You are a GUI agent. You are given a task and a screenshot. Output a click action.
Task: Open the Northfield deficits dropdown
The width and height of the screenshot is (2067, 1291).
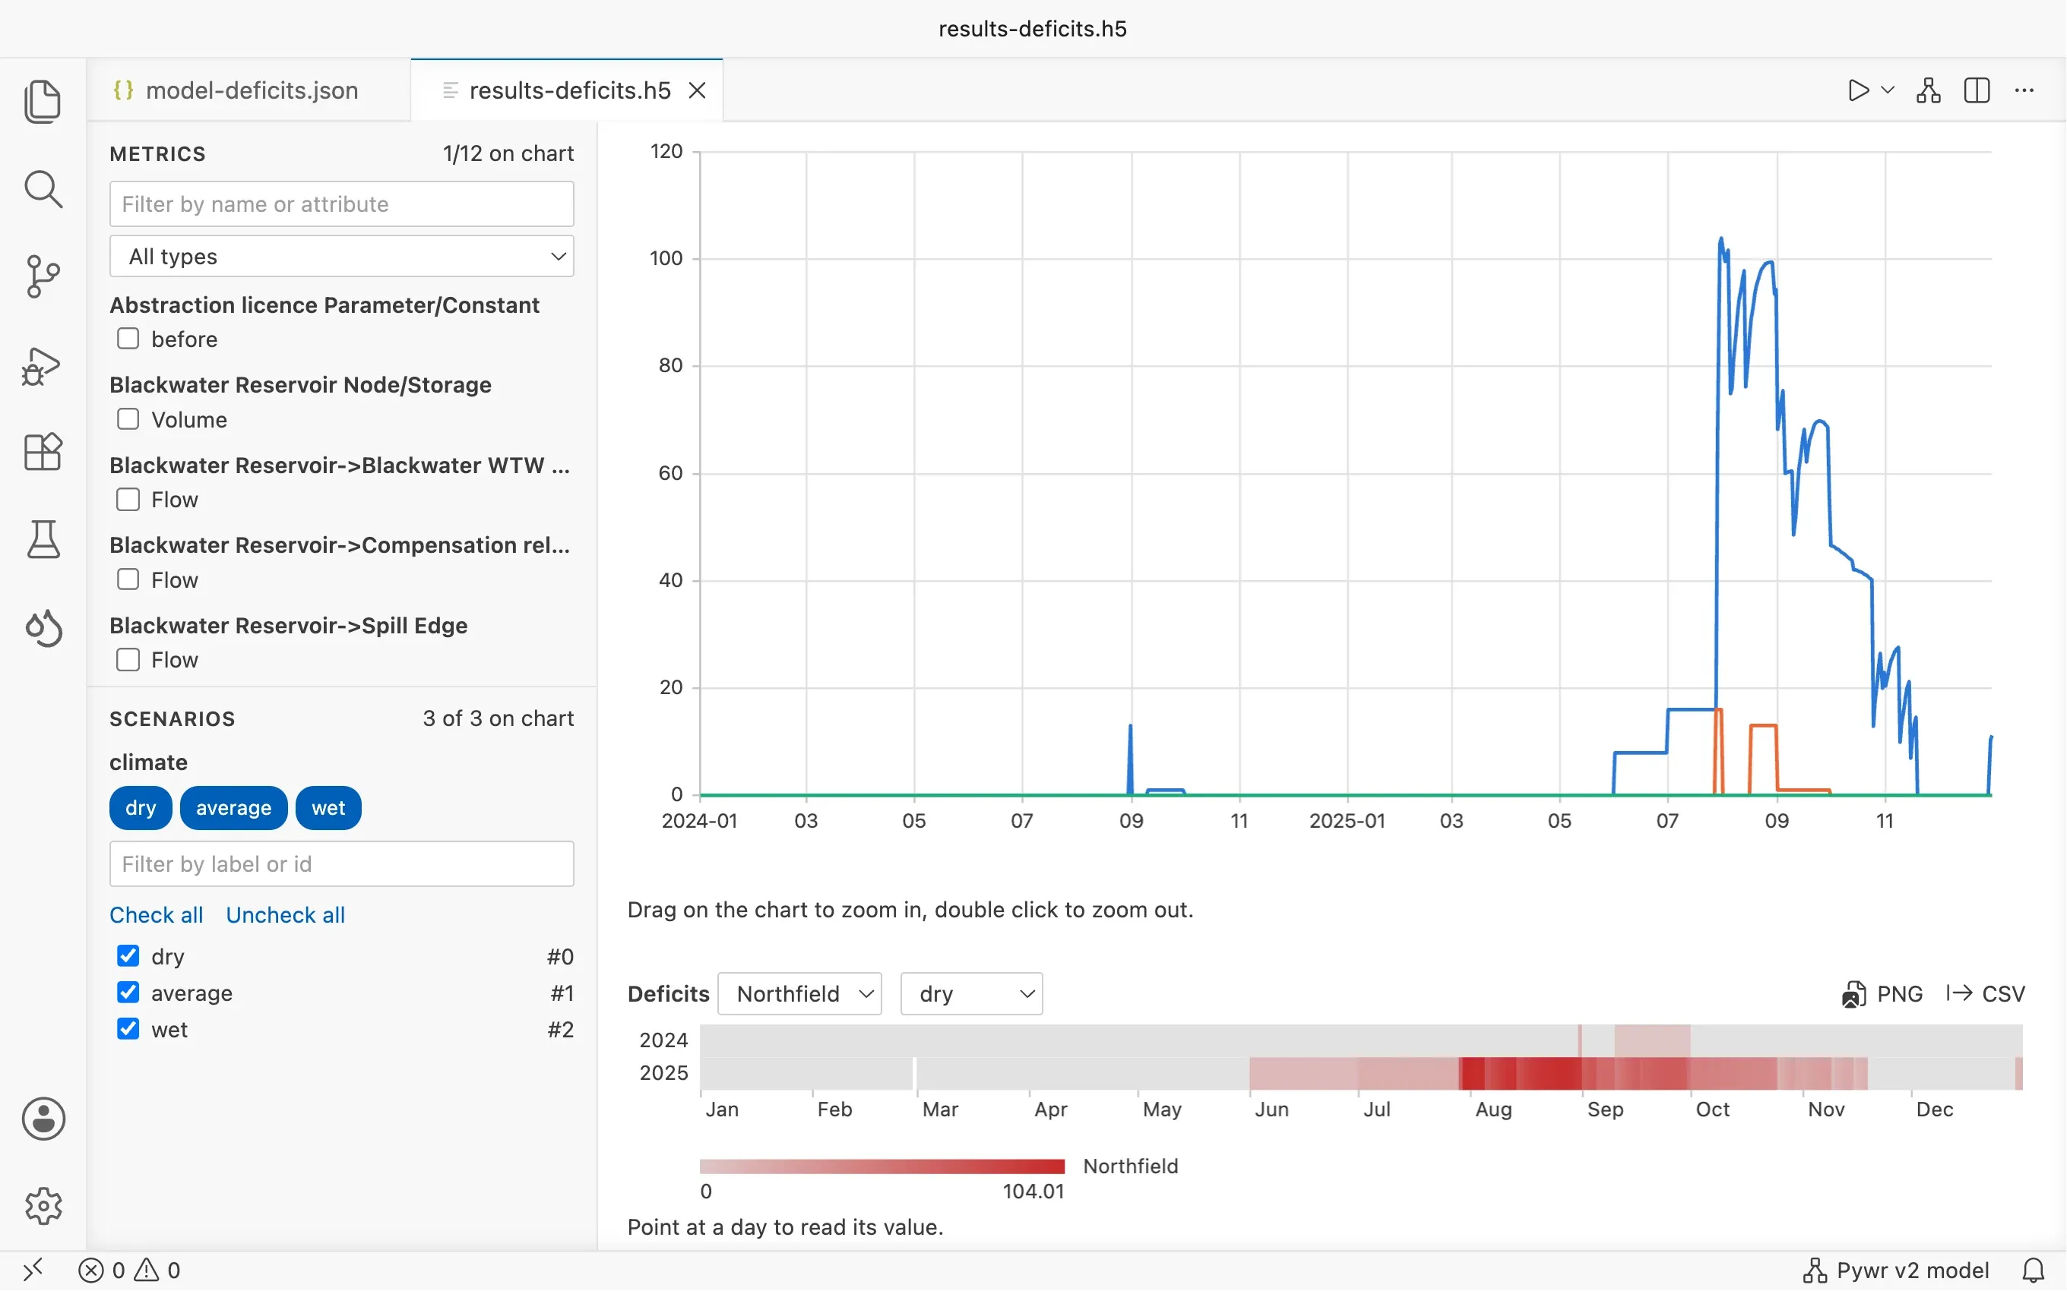point(799,994)
